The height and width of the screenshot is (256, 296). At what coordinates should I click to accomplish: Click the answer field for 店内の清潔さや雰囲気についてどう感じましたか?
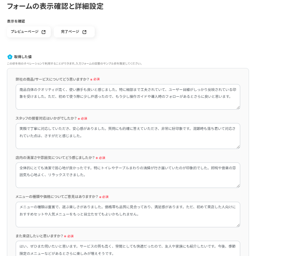click(x=128, y=175)
